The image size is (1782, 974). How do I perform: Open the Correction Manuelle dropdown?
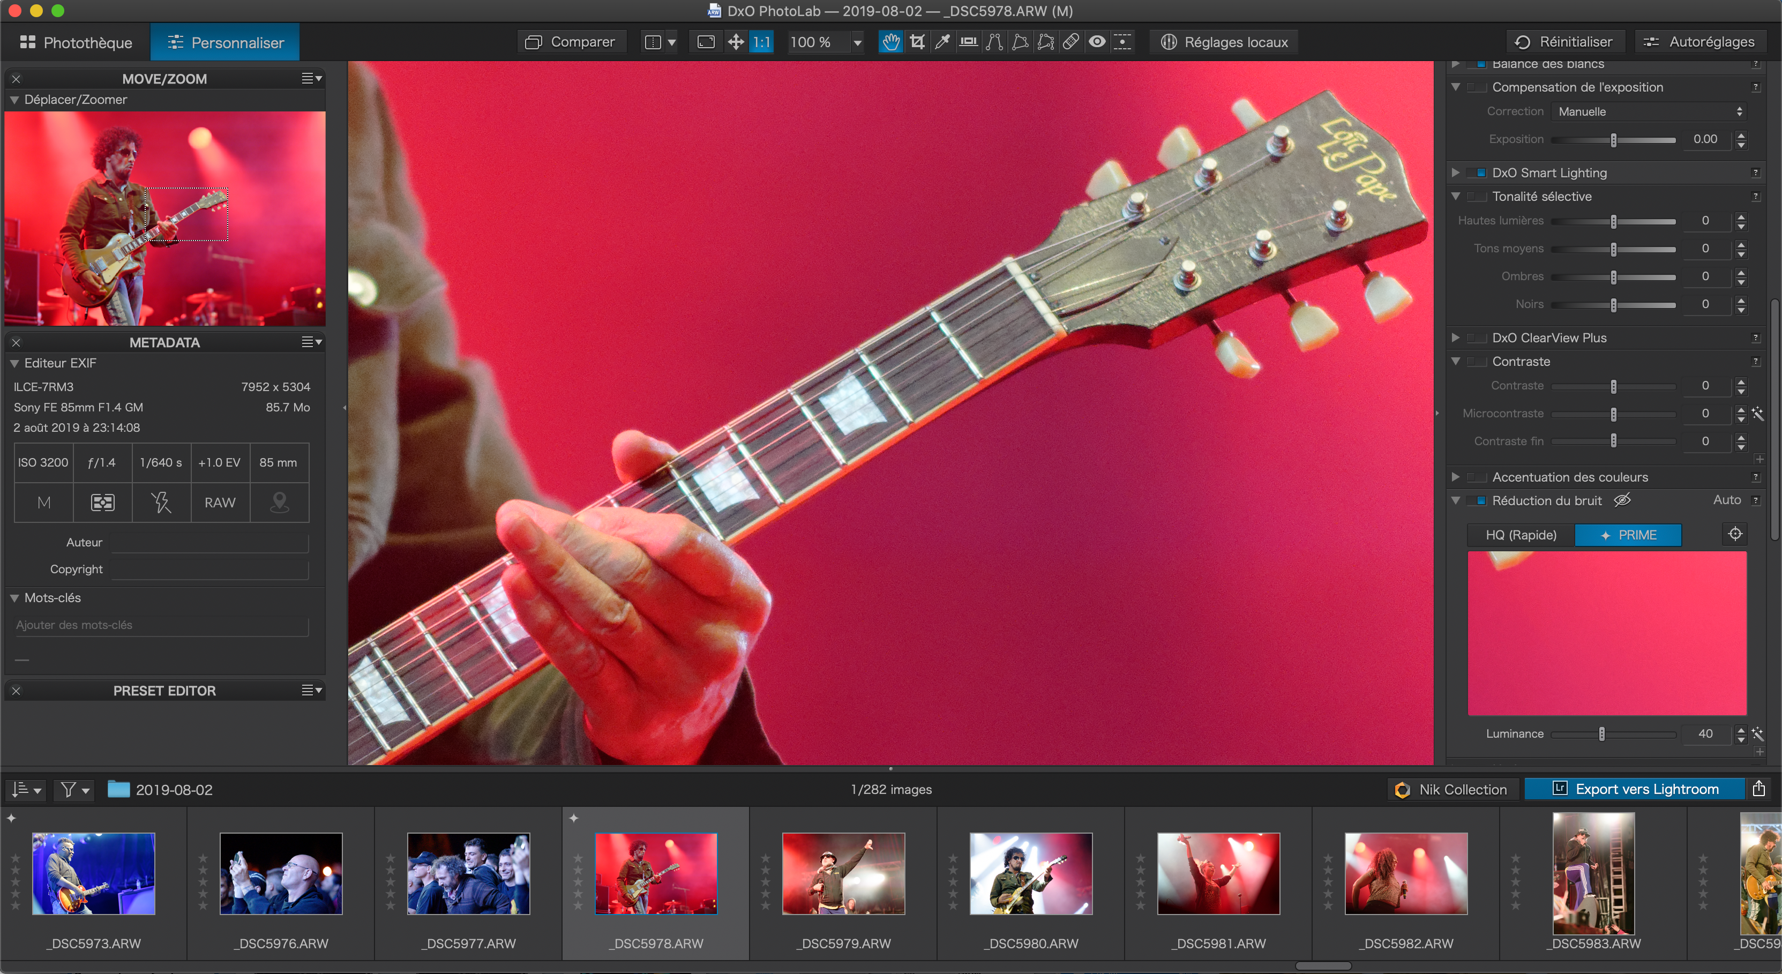[x=1649, y=111]
